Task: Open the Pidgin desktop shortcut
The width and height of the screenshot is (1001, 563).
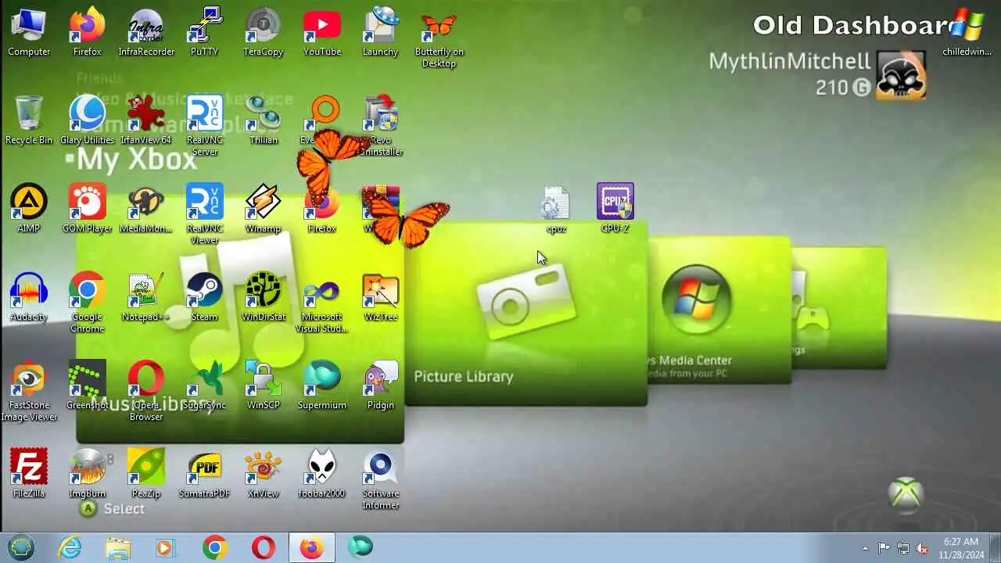Action: coord(381,386)
